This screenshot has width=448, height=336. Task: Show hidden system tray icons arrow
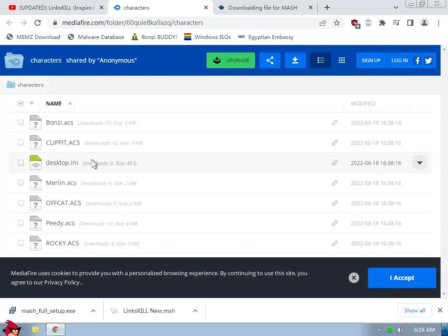tap(379, 330)
